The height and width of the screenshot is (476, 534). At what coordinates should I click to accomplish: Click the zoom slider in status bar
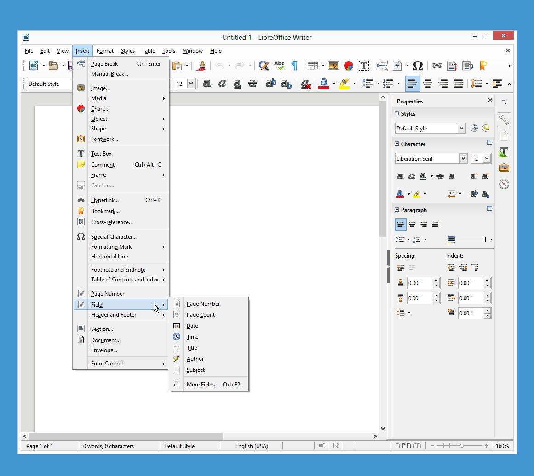[459, 446]
